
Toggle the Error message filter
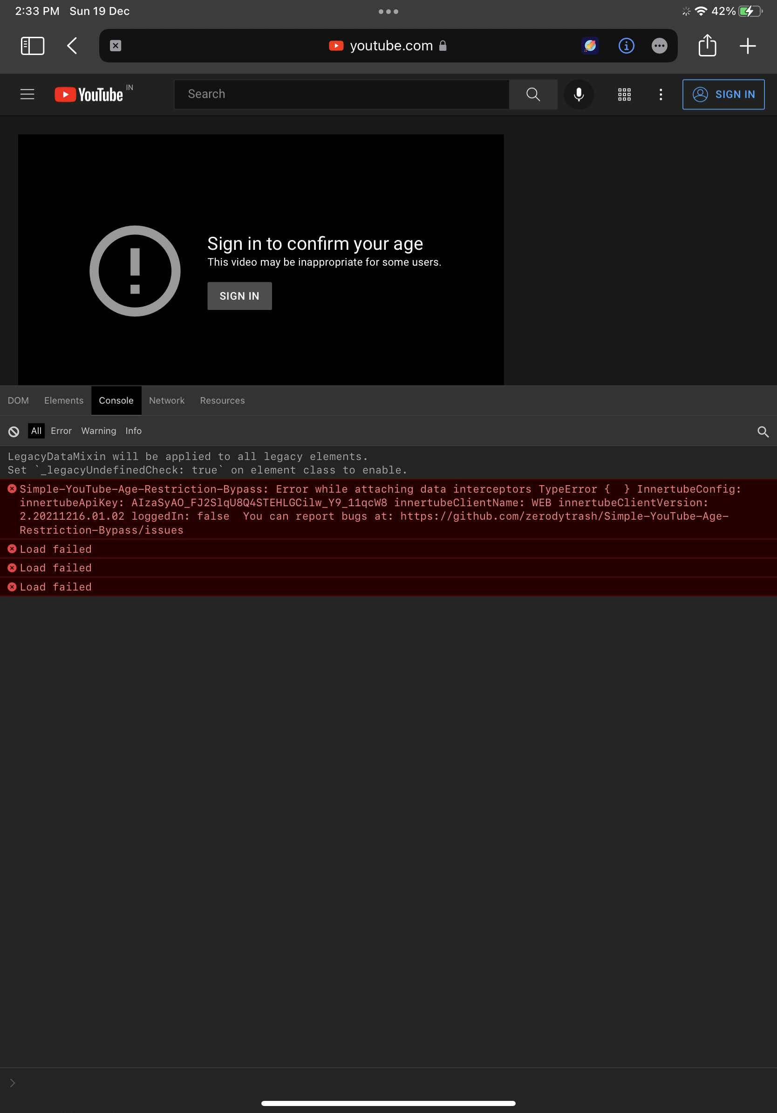point(61,431)
